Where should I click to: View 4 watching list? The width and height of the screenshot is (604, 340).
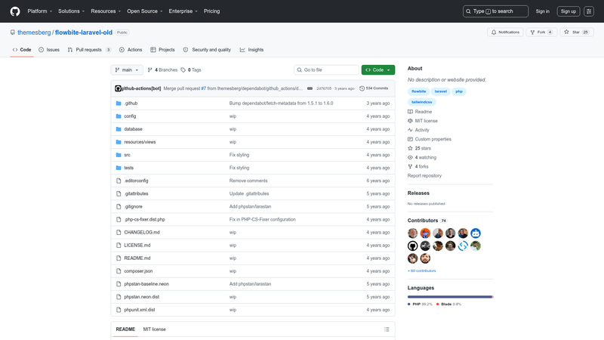[422, 158]
